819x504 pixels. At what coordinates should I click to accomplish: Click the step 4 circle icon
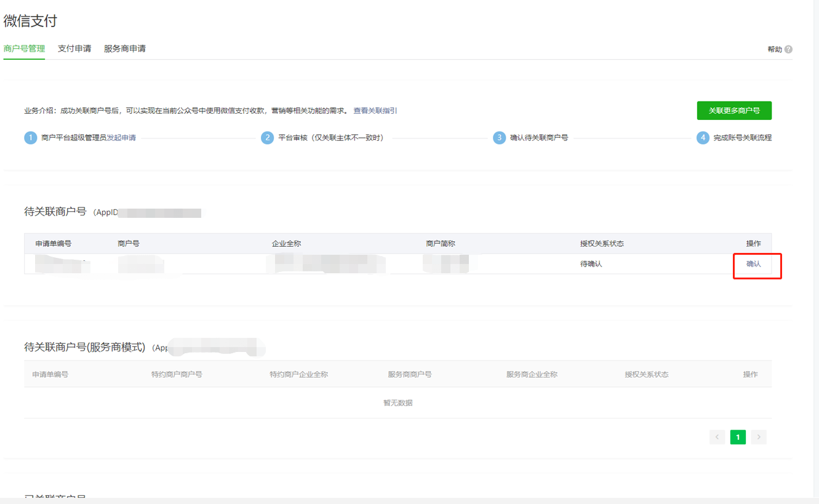pyautogui.click(x=703, y=138)
